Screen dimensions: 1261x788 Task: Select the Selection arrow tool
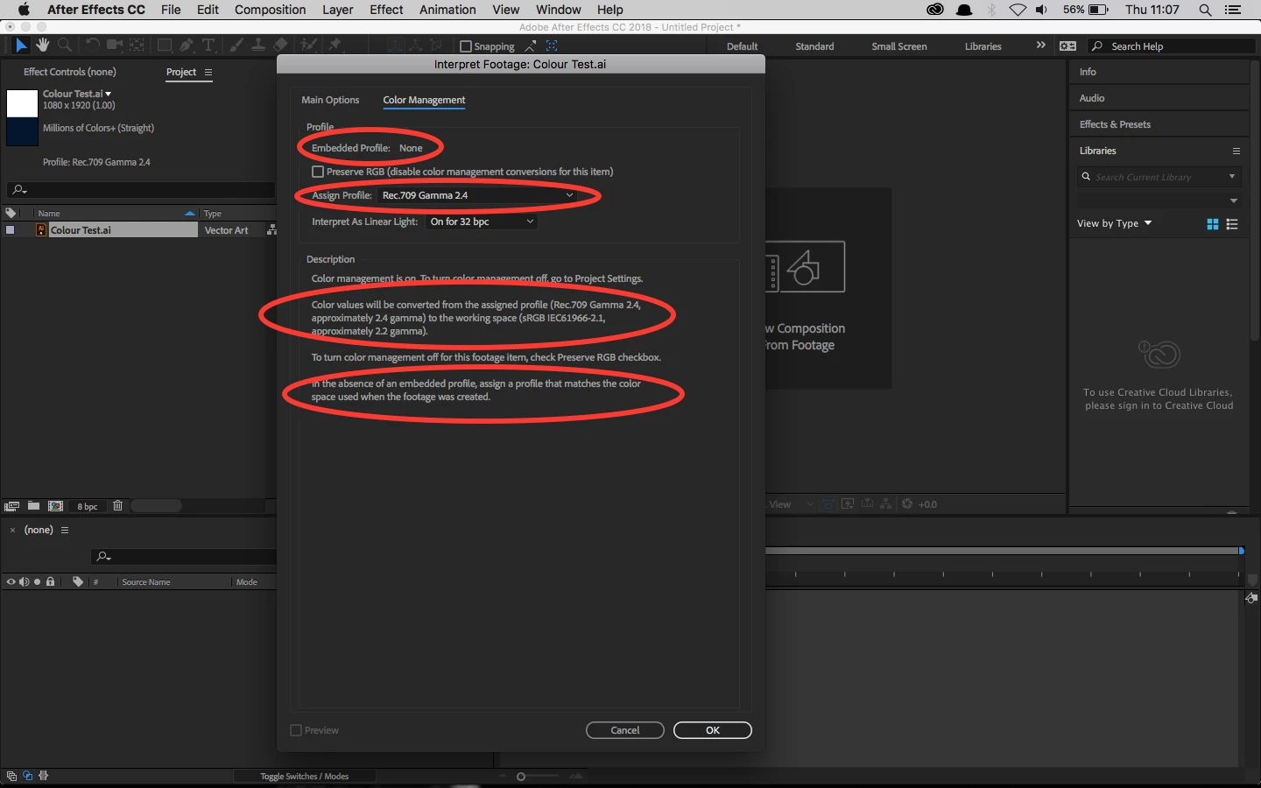tap(21, 45)
